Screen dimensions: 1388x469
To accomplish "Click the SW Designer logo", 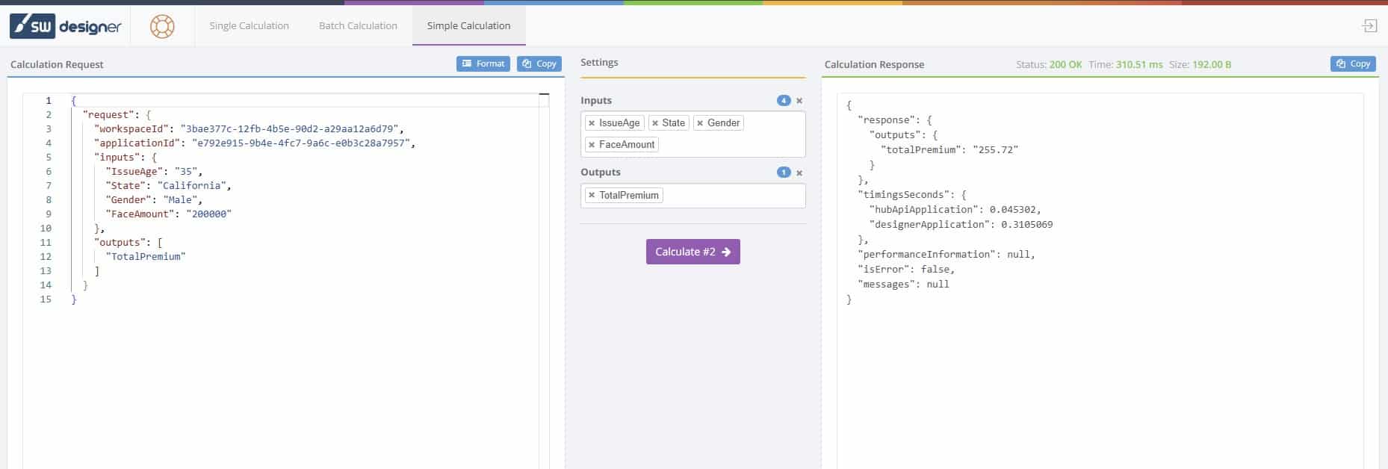I will pos(66,26).
